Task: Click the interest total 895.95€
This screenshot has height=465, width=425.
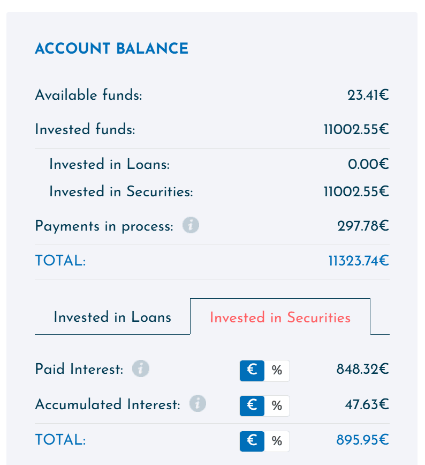Action: 362,440
